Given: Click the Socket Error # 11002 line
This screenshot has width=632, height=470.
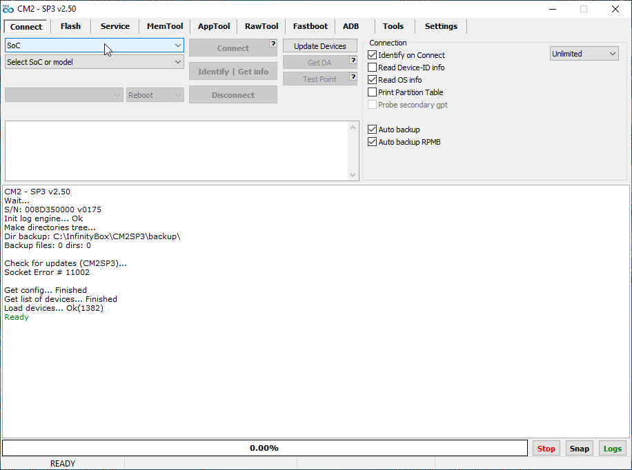Looking at the screenshot, I should (x=47, y=272).
